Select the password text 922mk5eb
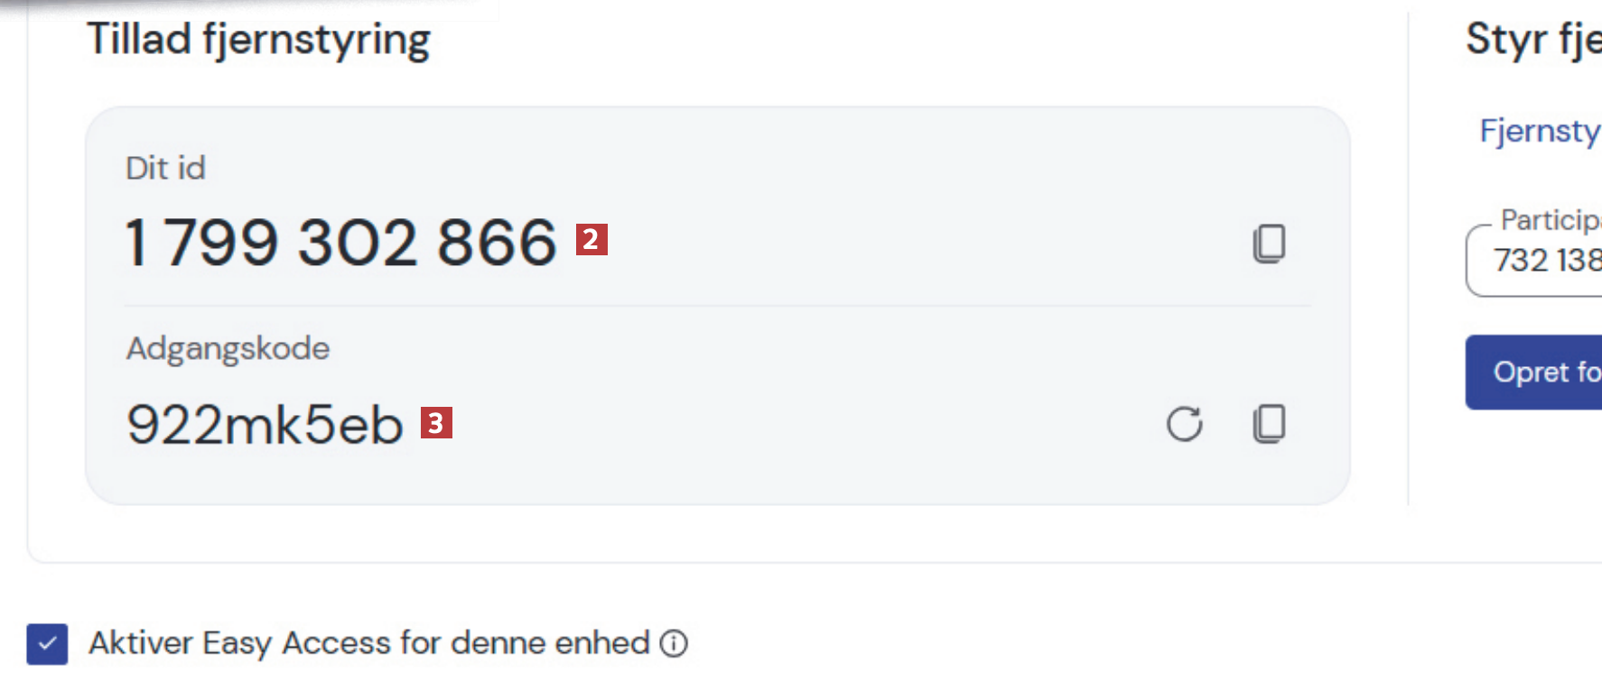The image size is (1602, 700). [x=265, y=424]
